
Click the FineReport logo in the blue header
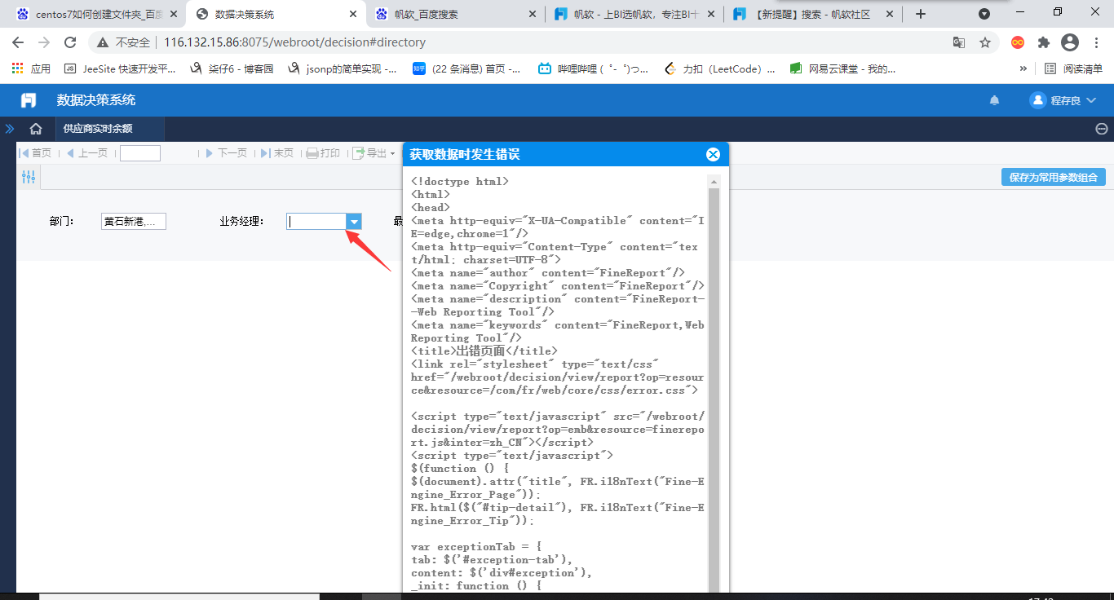point(29,100)
